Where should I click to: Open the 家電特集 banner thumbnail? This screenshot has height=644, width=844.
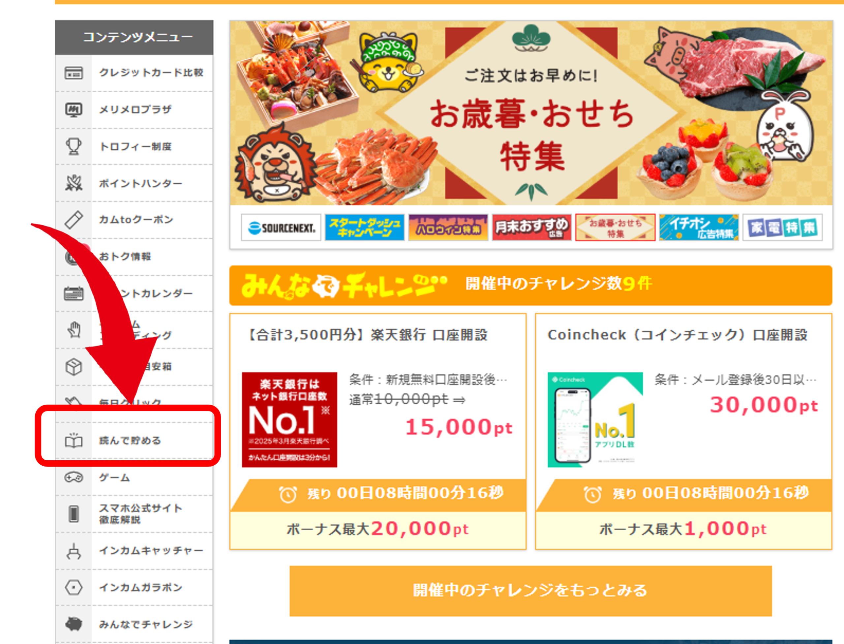tap(782, 227)
